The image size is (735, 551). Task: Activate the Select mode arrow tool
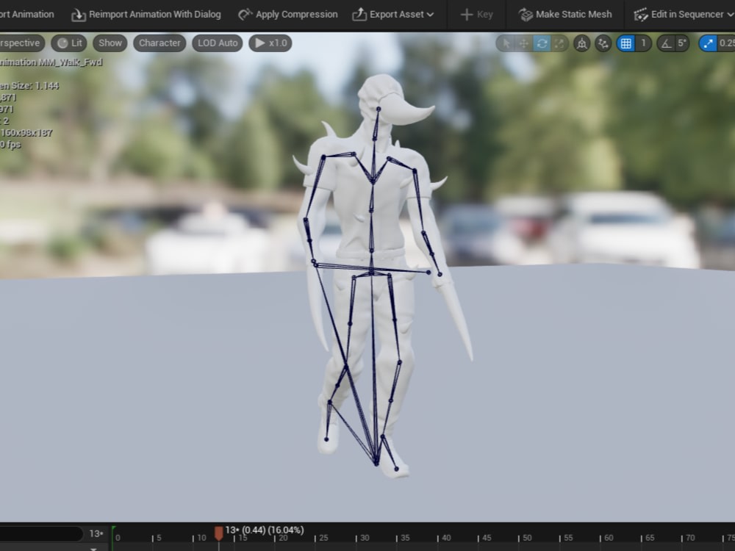tap(506, 43)
